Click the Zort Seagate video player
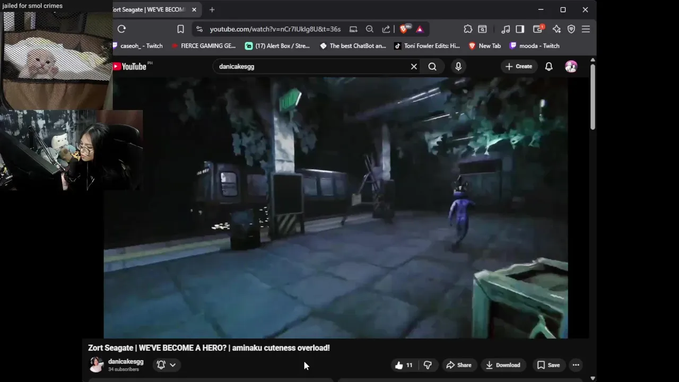This screenshot has height=382, width=679. (x=336, y=207)
